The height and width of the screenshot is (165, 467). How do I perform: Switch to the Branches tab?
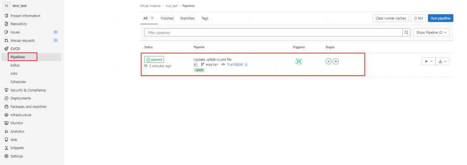[187, 18]
